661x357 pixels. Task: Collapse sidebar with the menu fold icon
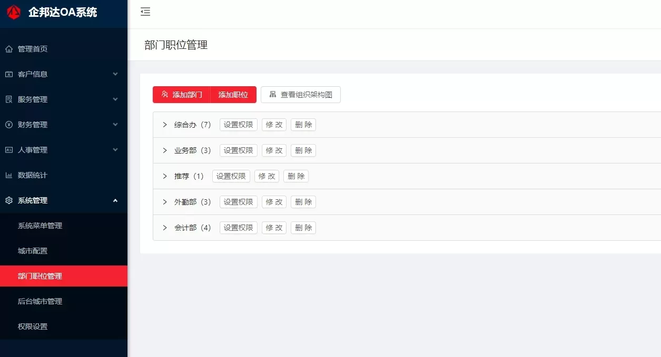pos(145,12)
